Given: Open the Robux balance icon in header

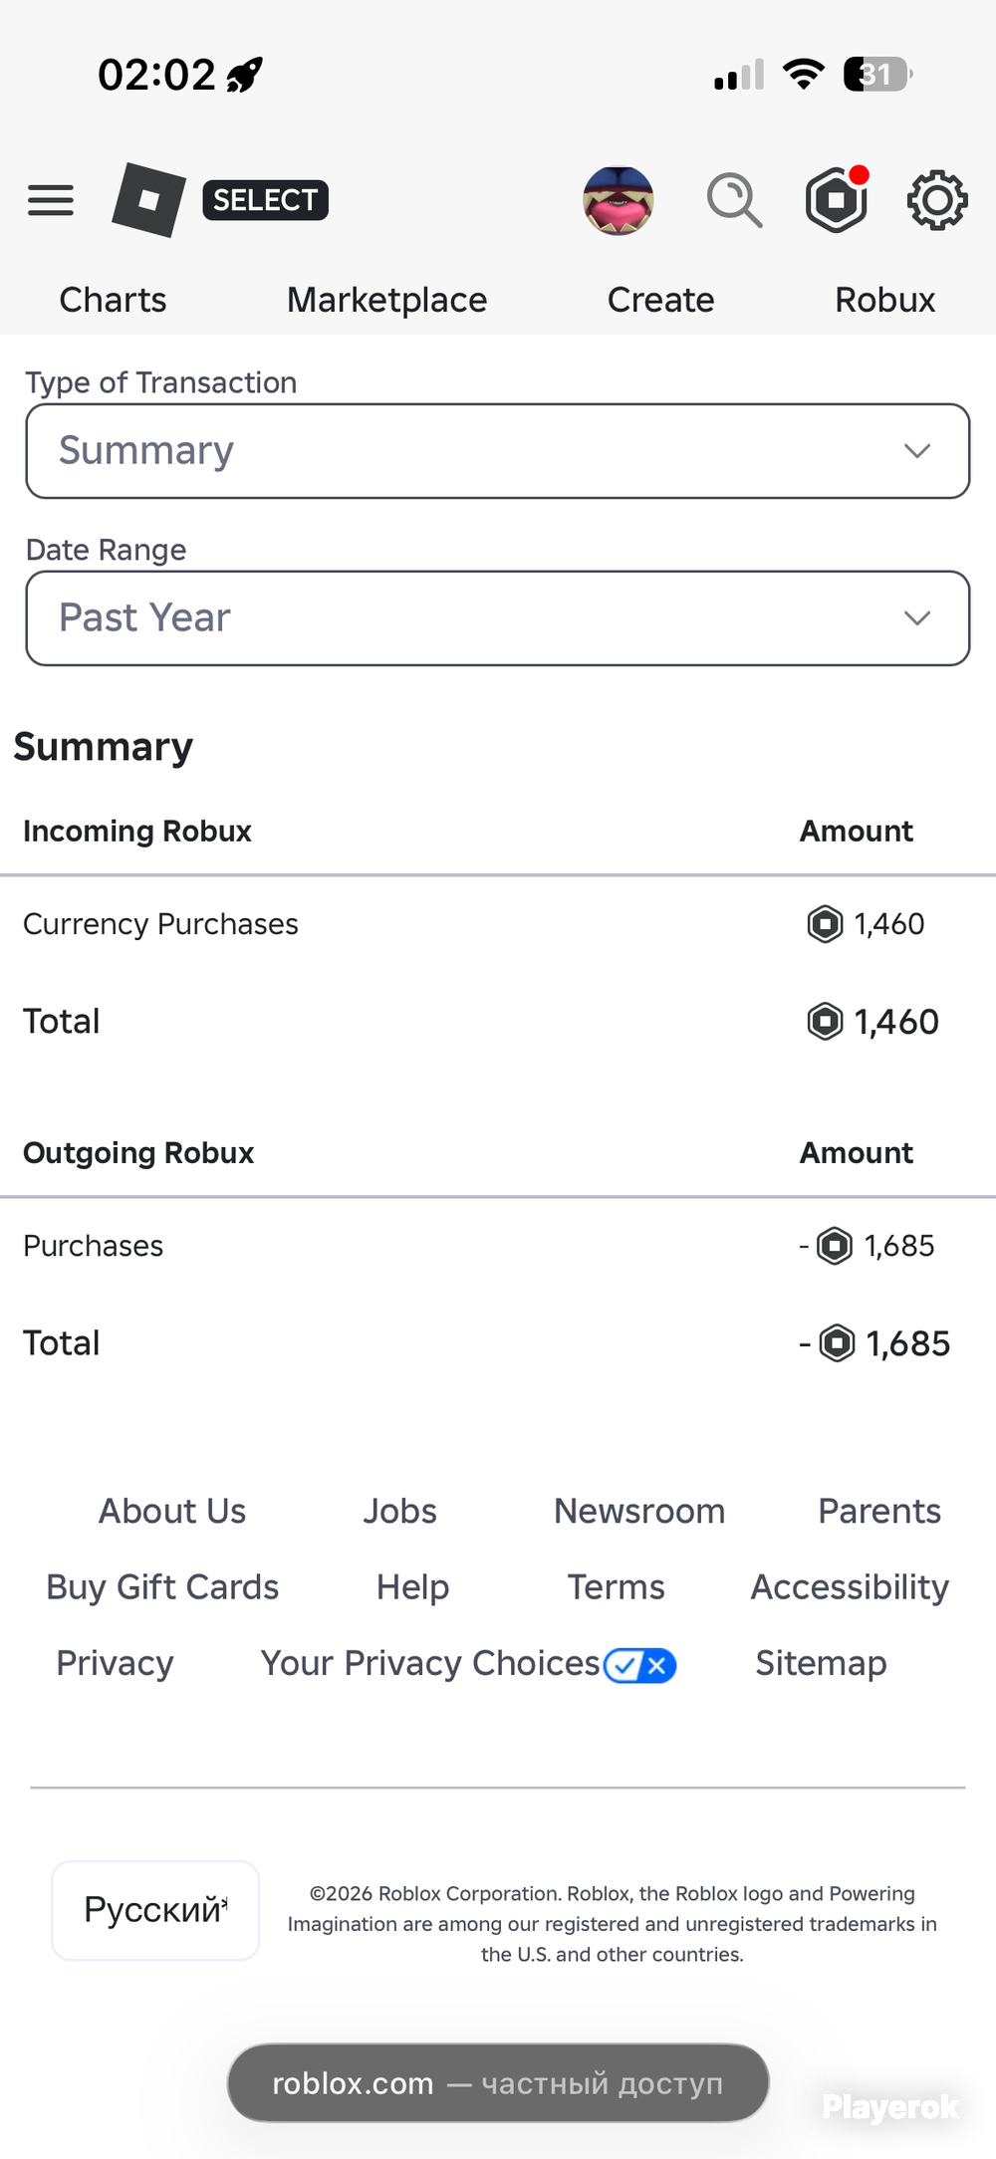Looking at the screenshot, I should pos(837,199).
